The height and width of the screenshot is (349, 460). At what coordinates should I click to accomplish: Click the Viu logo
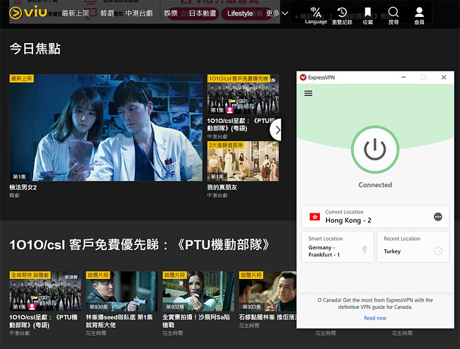(28, 12)
